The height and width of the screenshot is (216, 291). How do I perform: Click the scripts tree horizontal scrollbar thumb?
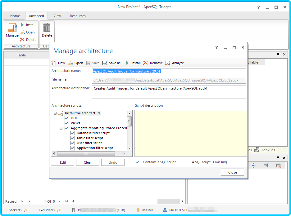coord(86,153)
